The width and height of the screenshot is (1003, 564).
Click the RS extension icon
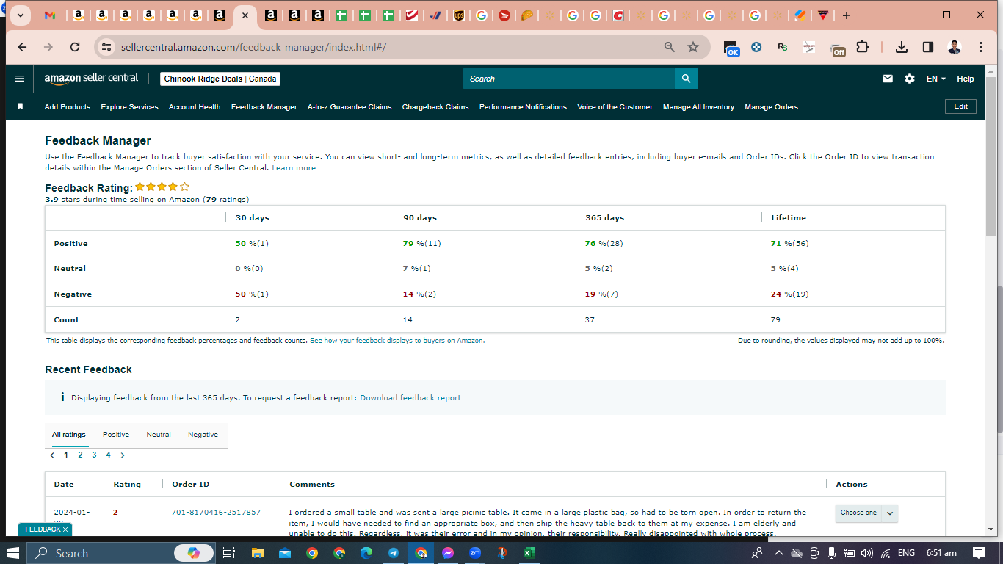[x=783, y=47]
